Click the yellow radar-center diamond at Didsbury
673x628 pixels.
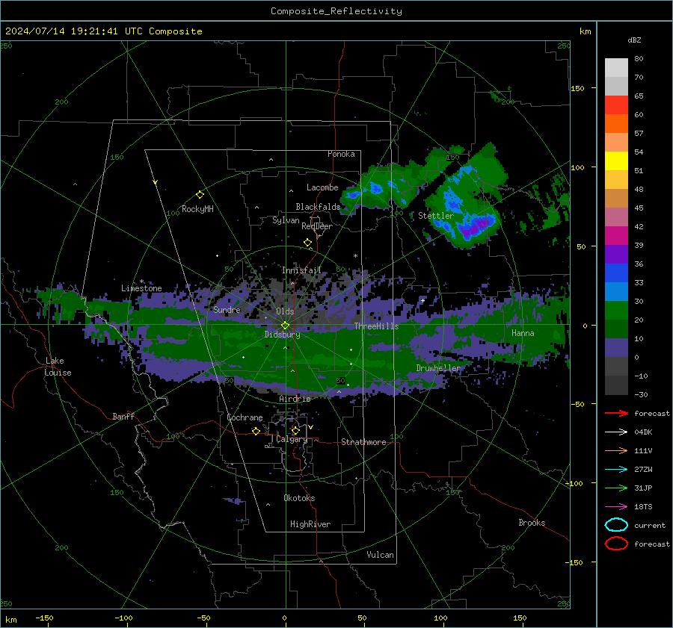(x=285, y=326)
